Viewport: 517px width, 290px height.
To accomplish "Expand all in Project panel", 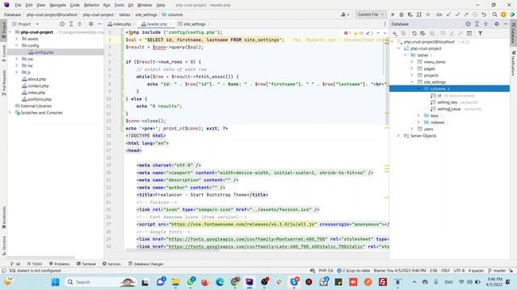I will click(71, 24).
